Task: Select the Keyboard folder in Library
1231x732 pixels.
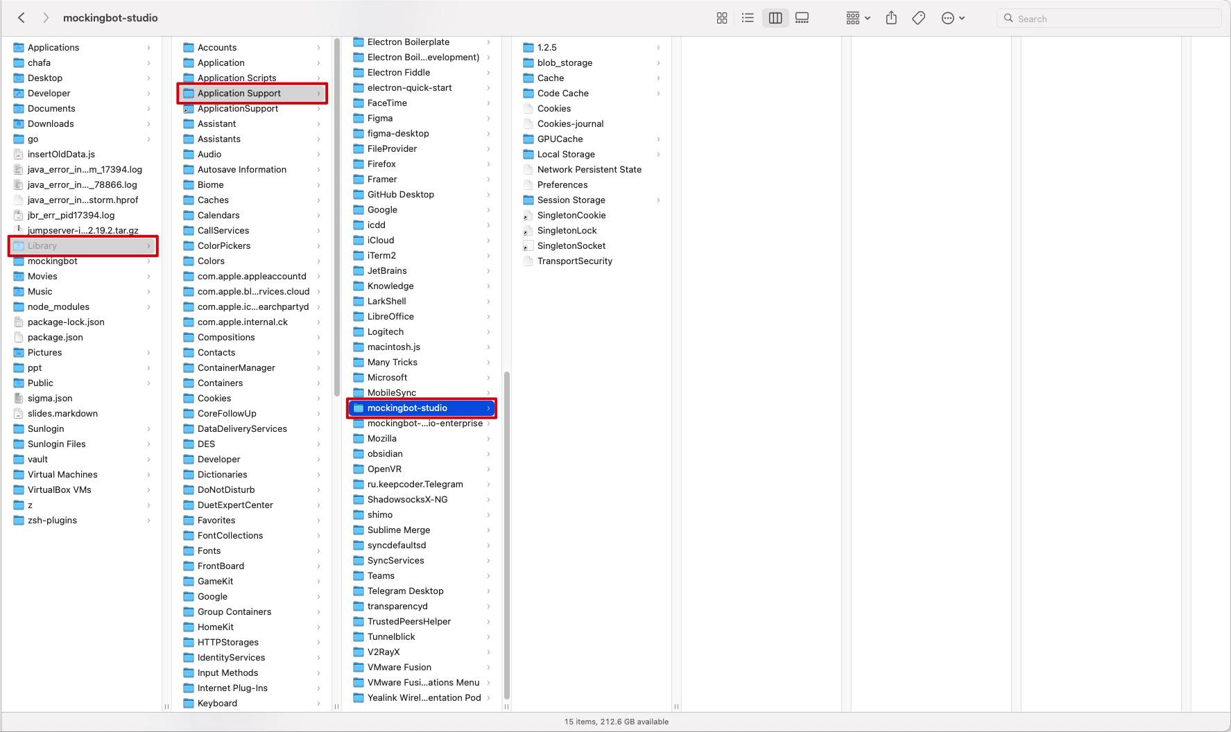Action: click(252, 703)
